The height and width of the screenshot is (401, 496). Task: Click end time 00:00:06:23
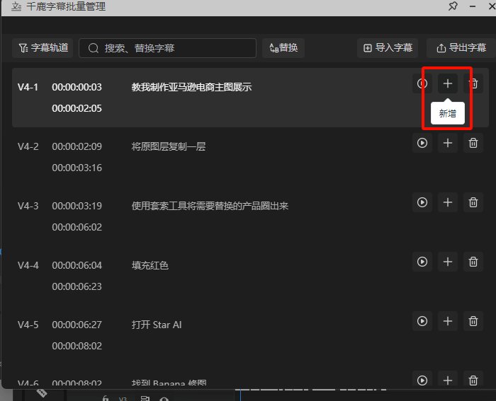tap(77, 286)
